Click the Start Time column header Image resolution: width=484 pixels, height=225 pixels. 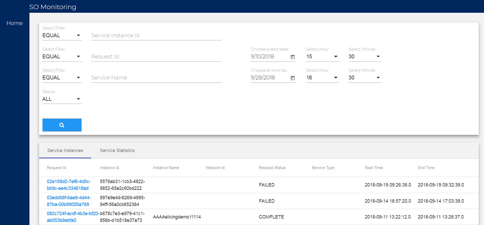click(374, 168)
